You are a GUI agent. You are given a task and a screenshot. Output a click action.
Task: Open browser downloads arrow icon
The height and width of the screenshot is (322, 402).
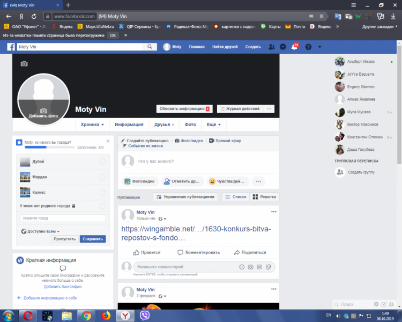pos(393,16)
